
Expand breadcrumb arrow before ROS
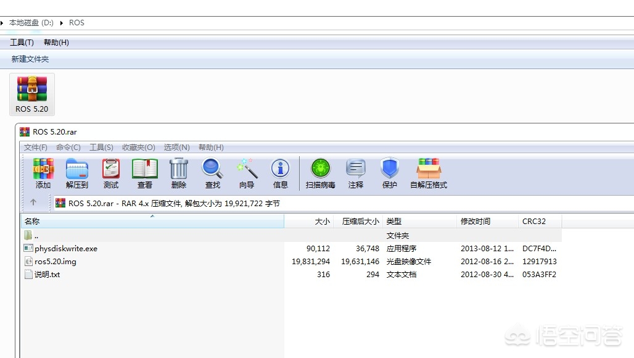pos(62,23)
